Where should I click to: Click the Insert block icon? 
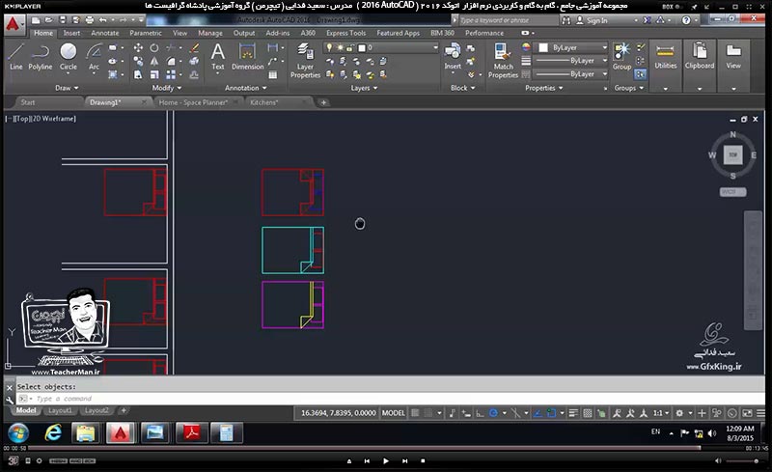coord(453,57)
